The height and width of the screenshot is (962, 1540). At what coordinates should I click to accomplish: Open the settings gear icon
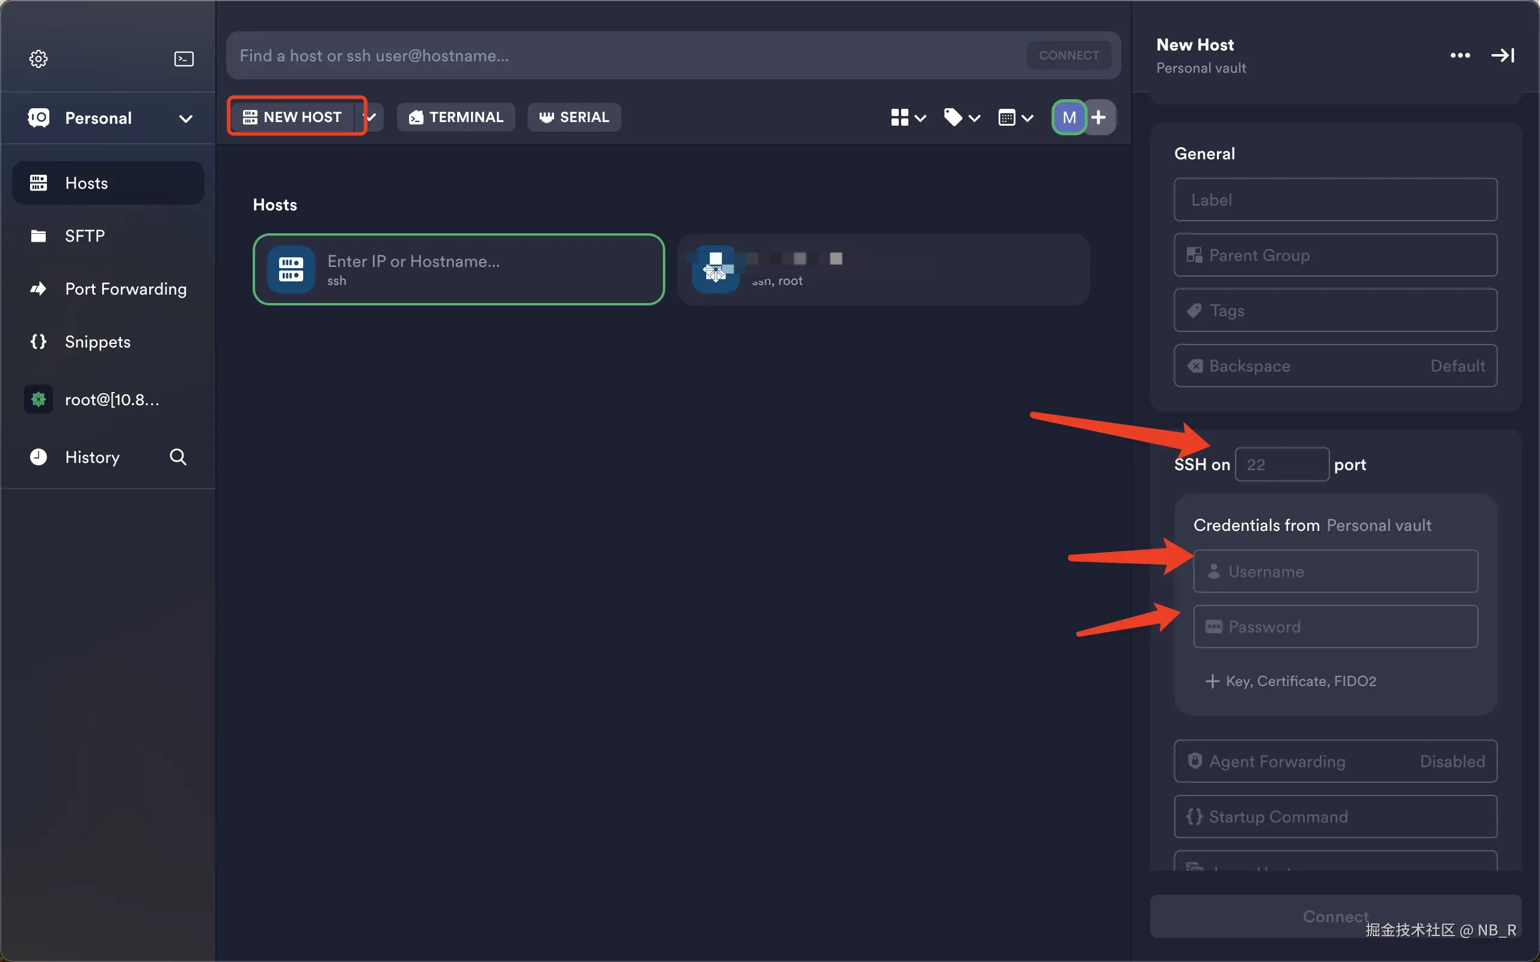click(38, 58)
